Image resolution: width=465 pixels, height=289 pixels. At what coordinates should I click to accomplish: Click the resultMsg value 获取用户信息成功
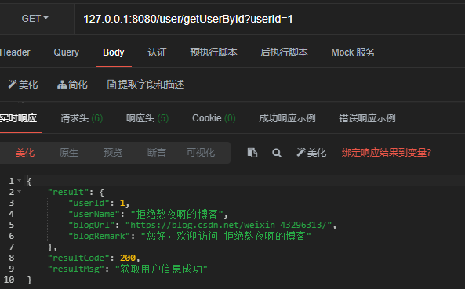[162, 269]
